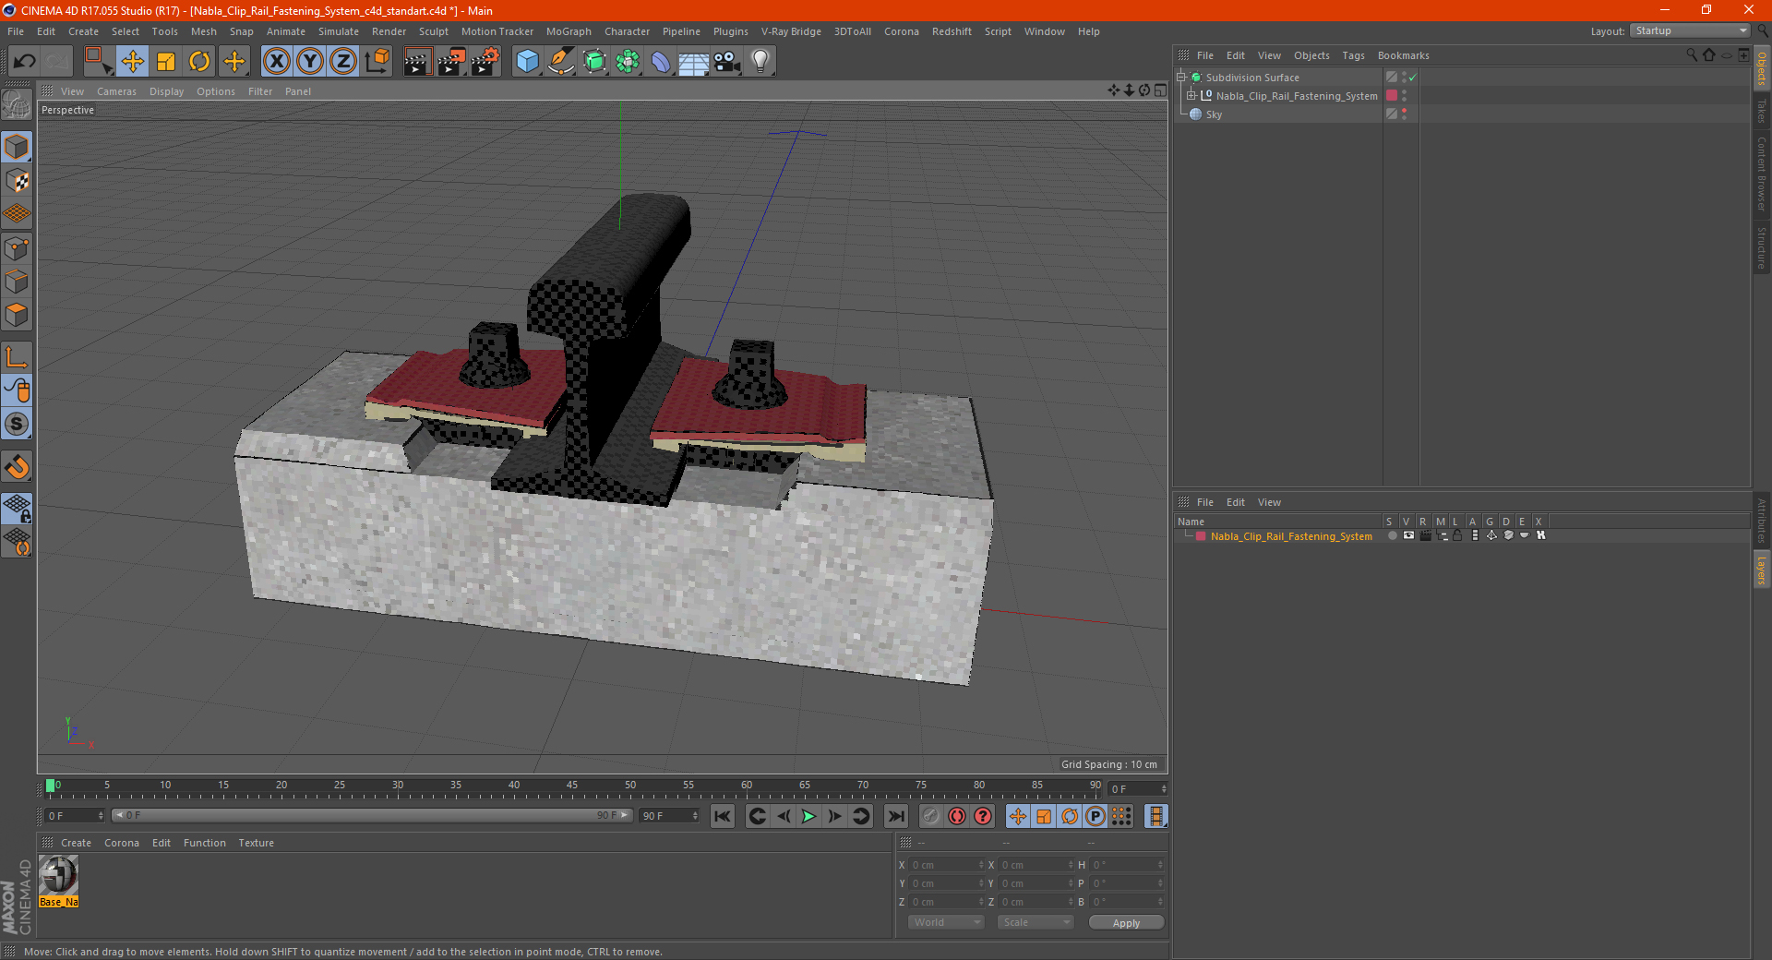Click frame 45 on the timeline ruler
The image size is (1772, 960).
point(572,787)
